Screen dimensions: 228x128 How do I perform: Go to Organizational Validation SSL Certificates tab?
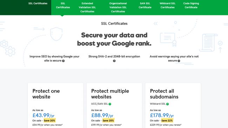click(x=118, y=7)
